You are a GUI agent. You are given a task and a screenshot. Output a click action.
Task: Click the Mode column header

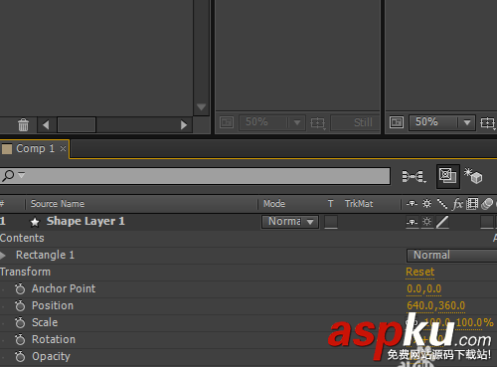tap(274, 204)
